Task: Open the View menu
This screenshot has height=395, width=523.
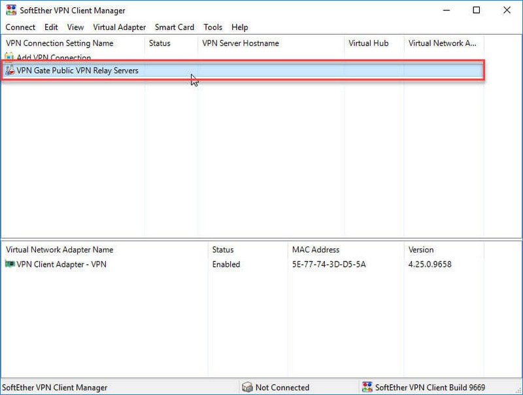Action: 75,27
